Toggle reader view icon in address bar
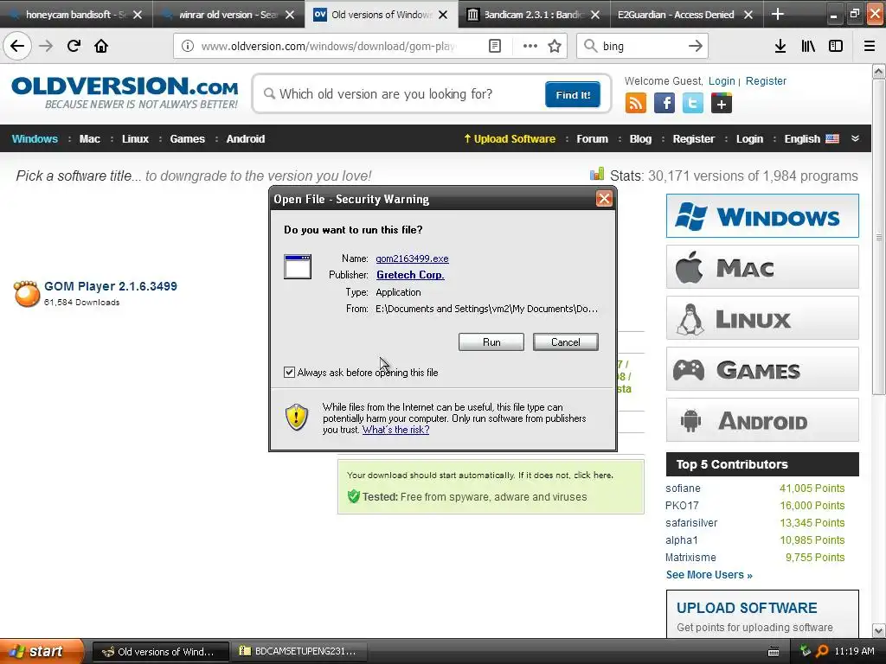The height and width of the screenshot is (664, 886). pos(494,46)
